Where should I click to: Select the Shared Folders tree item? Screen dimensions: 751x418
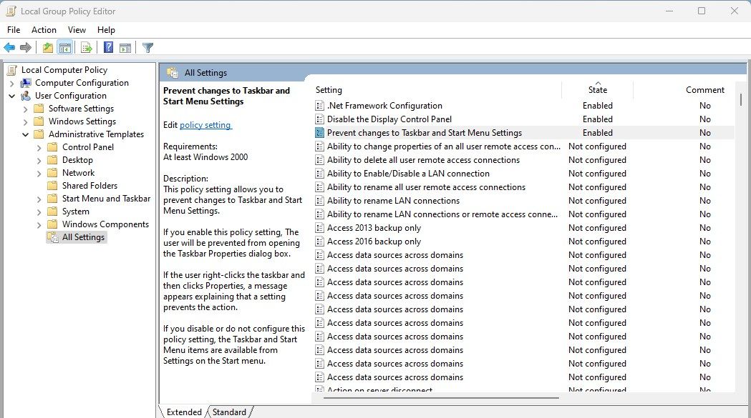coord(89,186)
